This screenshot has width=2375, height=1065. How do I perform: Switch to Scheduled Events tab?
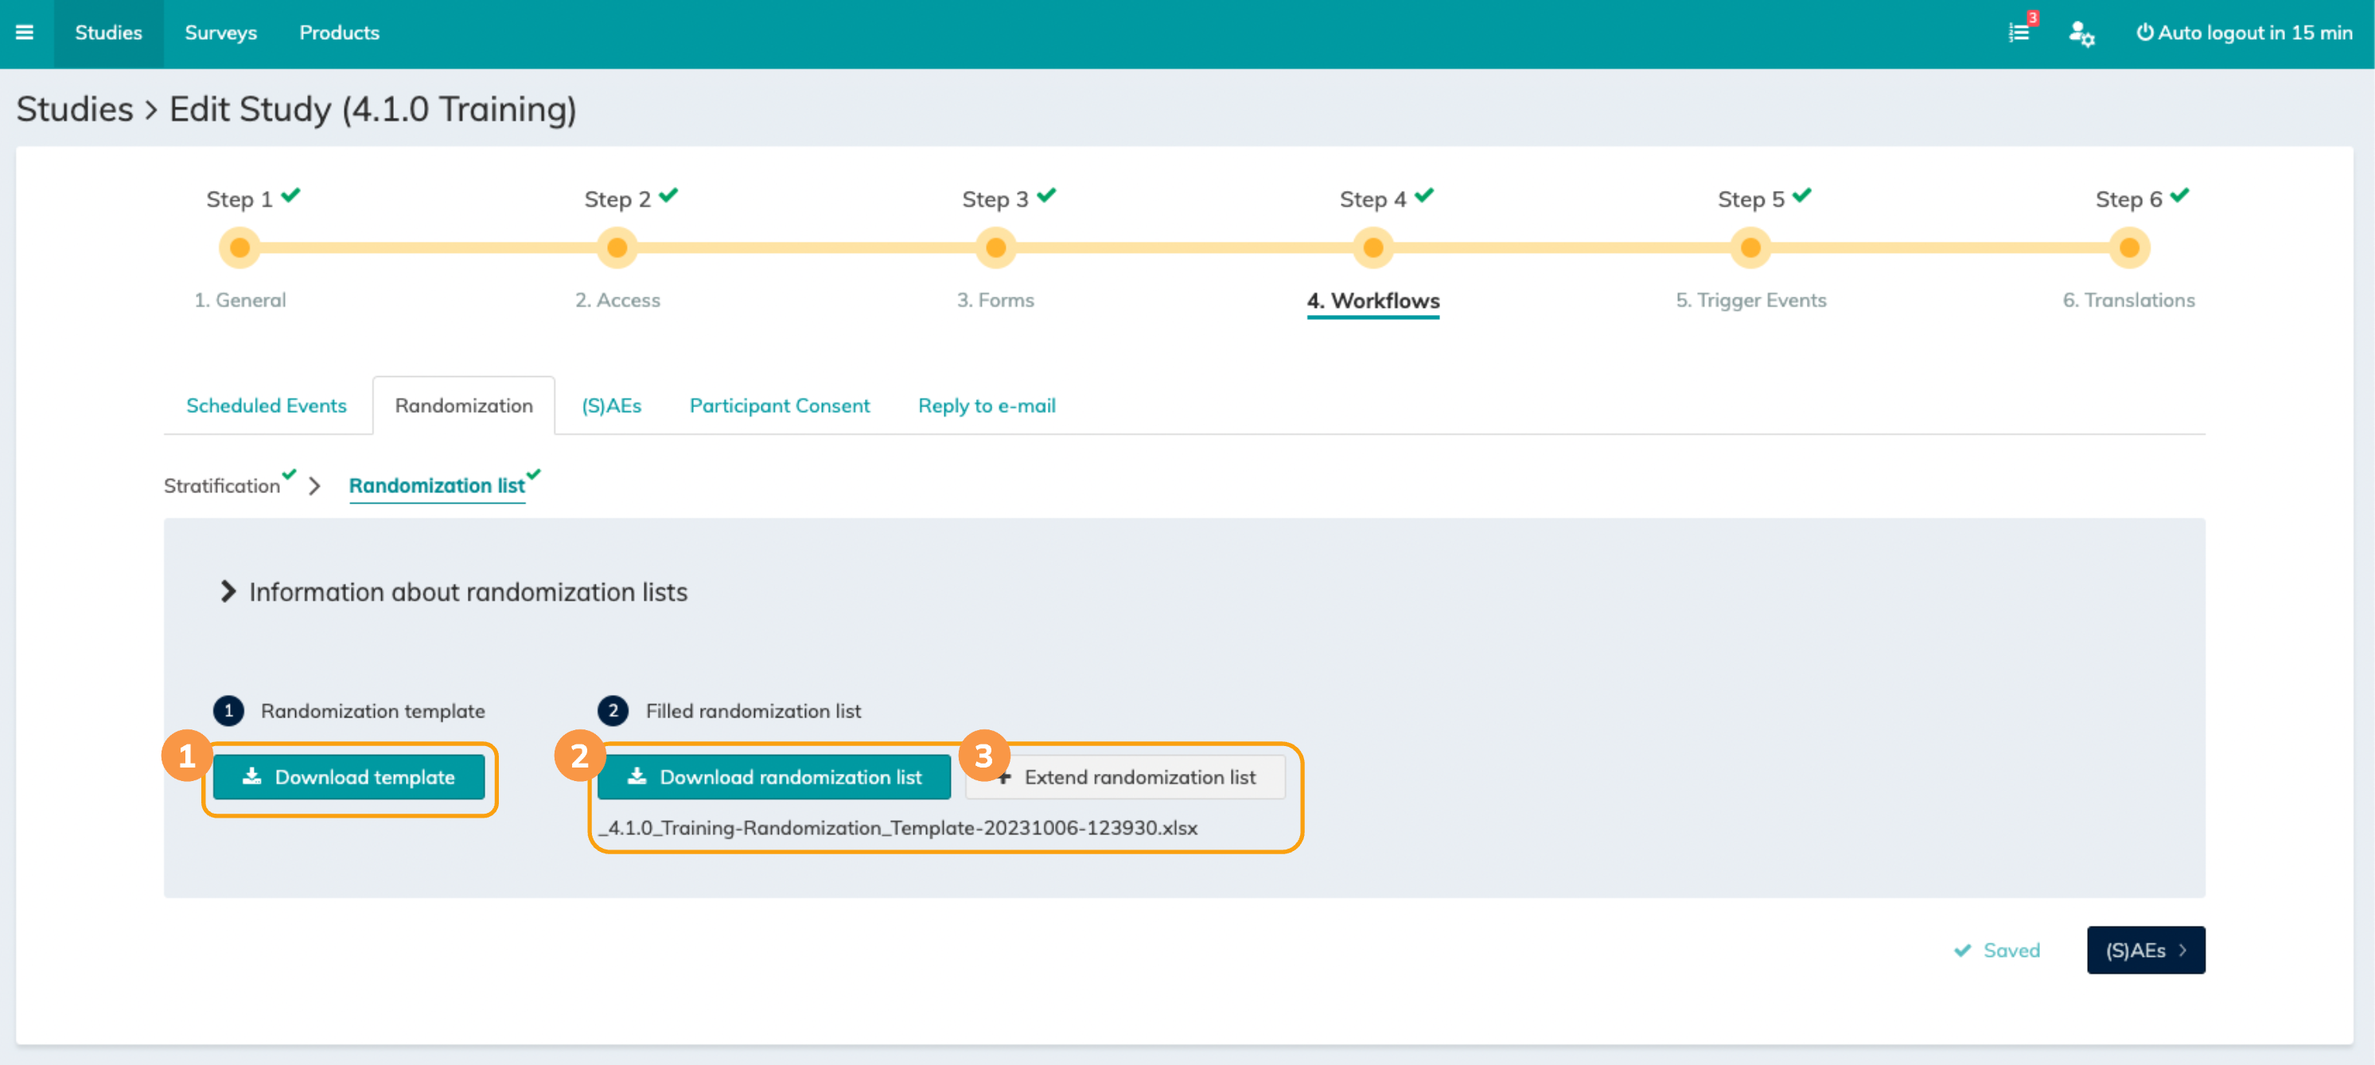267,406
